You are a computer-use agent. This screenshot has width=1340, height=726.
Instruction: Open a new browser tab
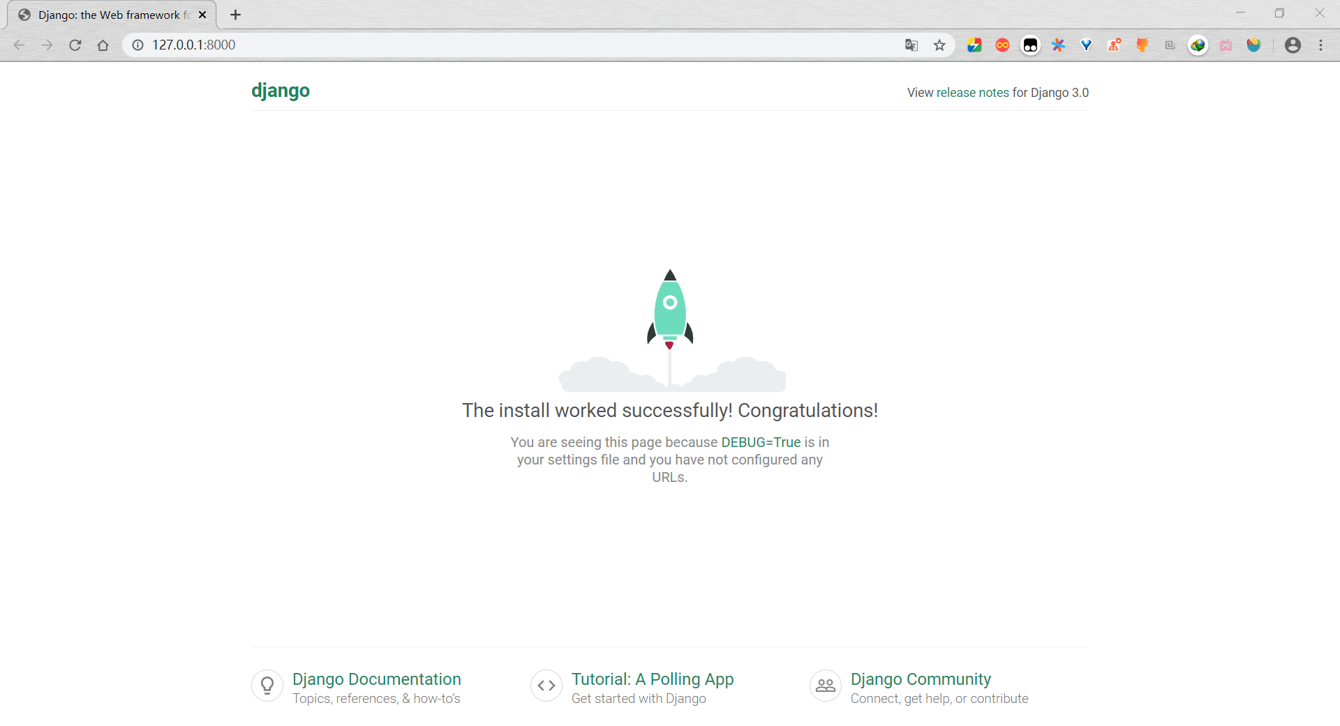(236, 15)
